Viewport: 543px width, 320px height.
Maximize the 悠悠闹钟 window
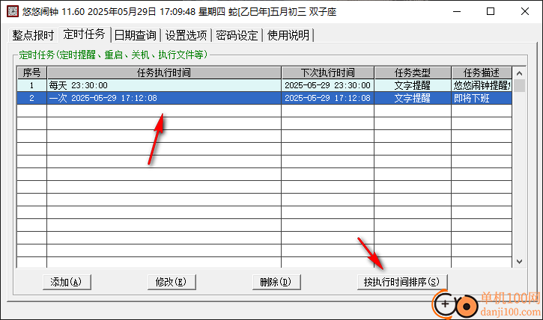point(491,11)
